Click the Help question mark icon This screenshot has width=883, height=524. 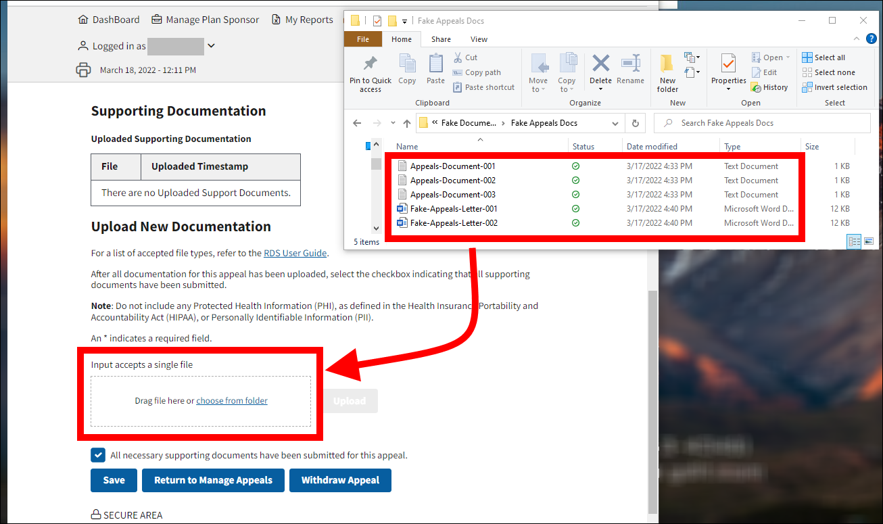click(872, 39)
